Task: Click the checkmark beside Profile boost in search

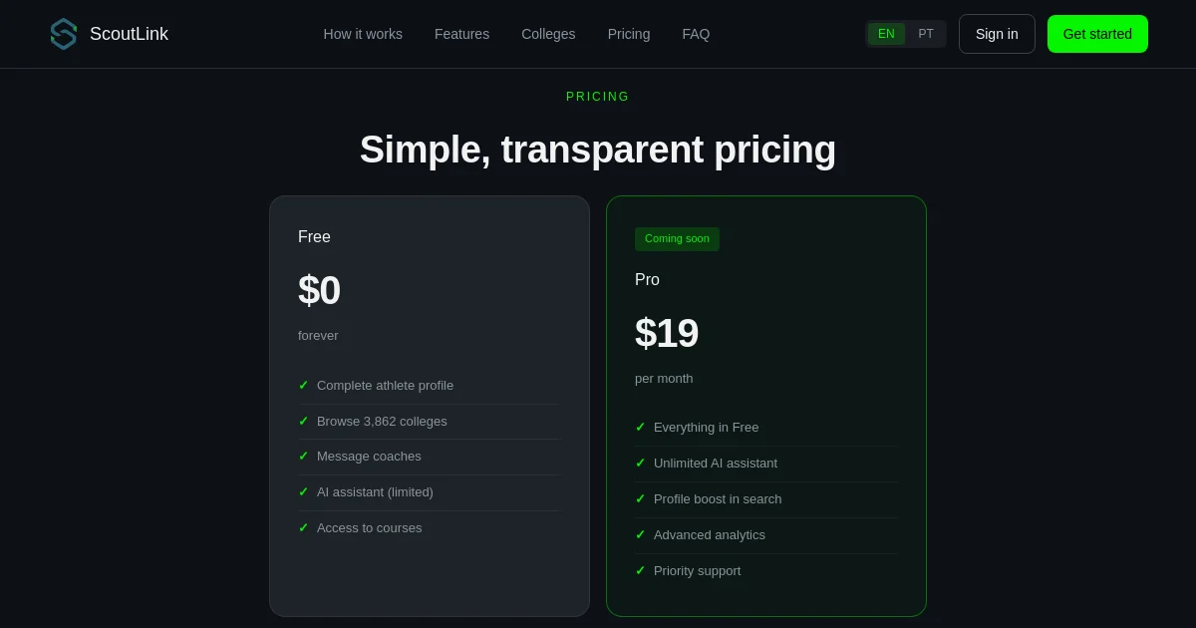Action: click(x=640, y=498)
